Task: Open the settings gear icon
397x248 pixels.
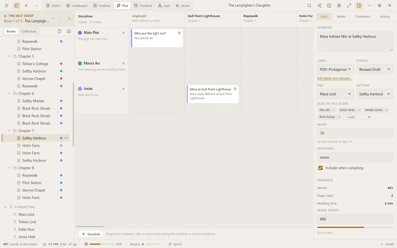Action: pos(339,6)
